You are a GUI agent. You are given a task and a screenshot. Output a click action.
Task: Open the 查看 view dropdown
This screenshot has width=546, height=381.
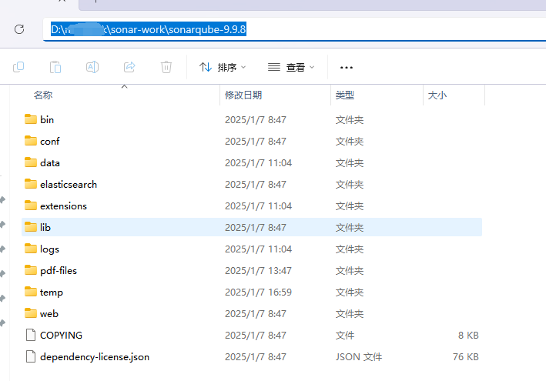pos(291,67)
